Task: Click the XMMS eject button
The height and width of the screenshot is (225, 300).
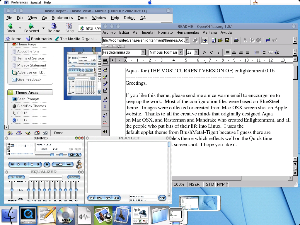Action: coord(47,164)
